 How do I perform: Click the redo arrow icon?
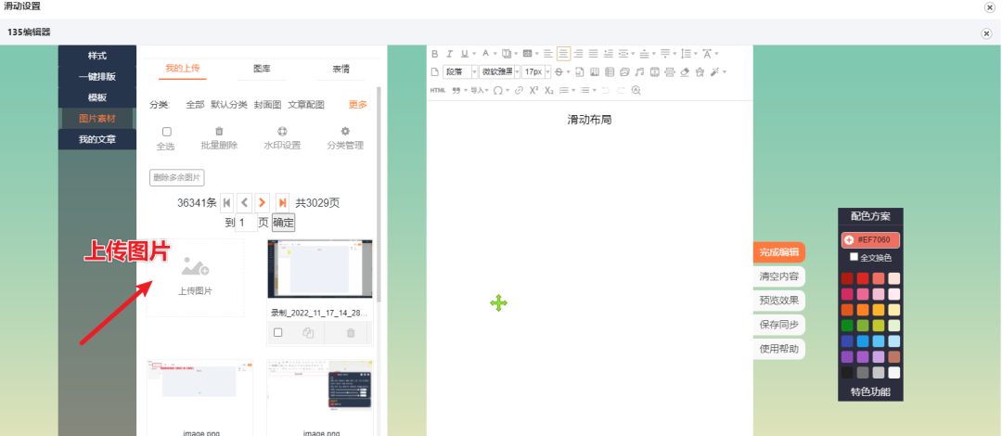tap(621, 90)
